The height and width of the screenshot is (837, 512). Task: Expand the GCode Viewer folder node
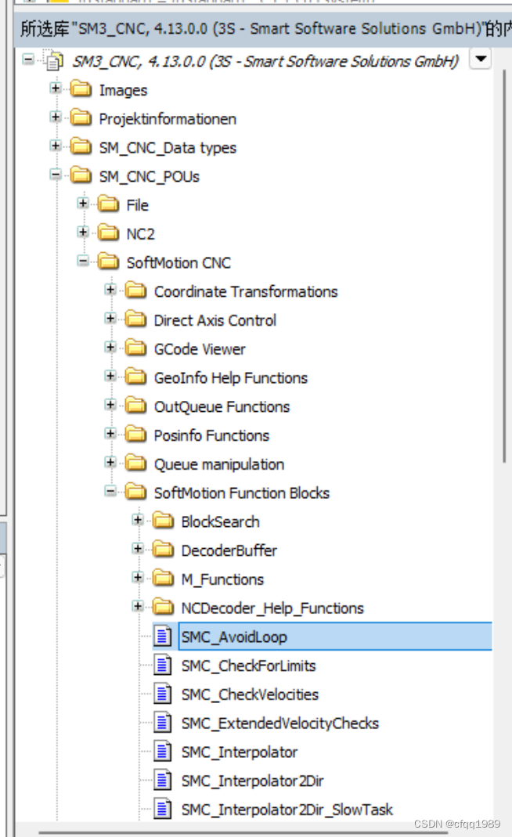coord(110,348)
